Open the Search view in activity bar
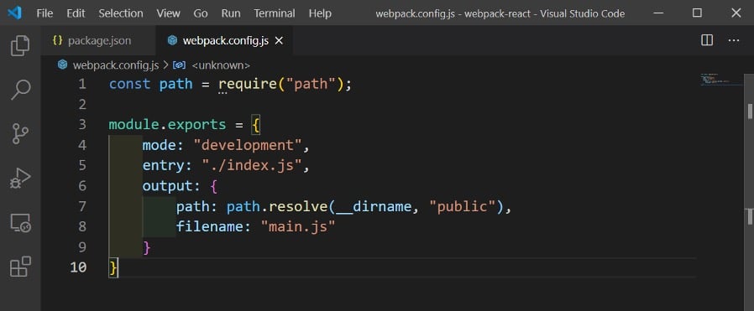Image resolution: width=754 pixels, height=311 pixels. (20, 89)
